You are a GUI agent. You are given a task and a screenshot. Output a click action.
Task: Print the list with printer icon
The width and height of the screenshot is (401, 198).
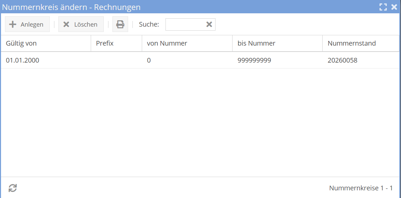click(120, 24)
